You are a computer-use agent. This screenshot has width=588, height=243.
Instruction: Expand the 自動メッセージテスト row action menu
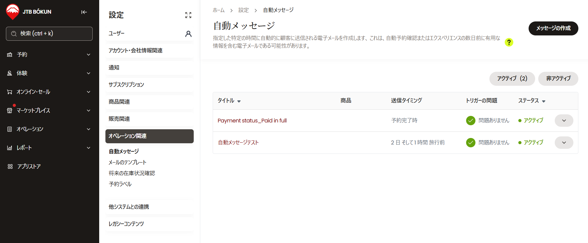pyautogui.click(x=564, y=143)
